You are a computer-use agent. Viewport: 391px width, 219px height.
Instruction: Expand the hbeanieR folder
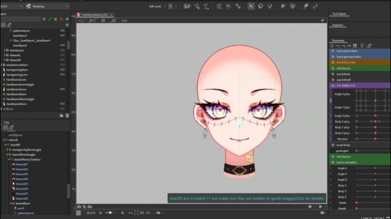(4, 60)
